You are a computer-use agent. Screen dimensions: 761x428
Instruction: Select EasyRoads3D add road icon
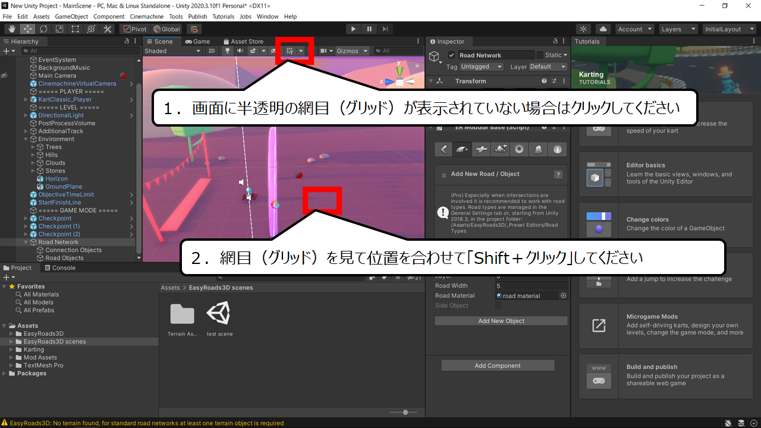click(463, 150)
